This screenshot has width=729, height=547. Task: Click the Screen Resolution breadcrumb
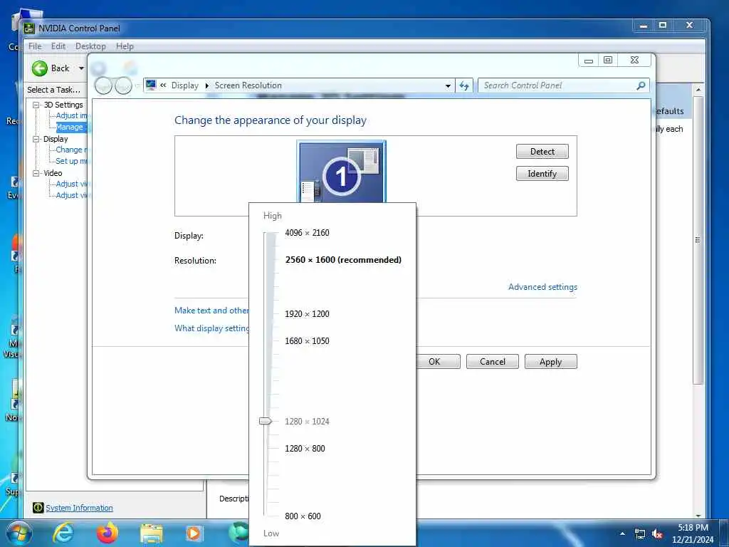tap(248, 85)
